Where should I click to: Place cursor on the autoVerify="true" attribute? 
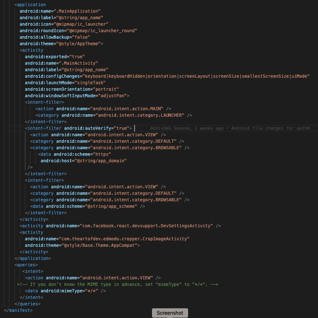pyautogui.click(x=105, y=128)
